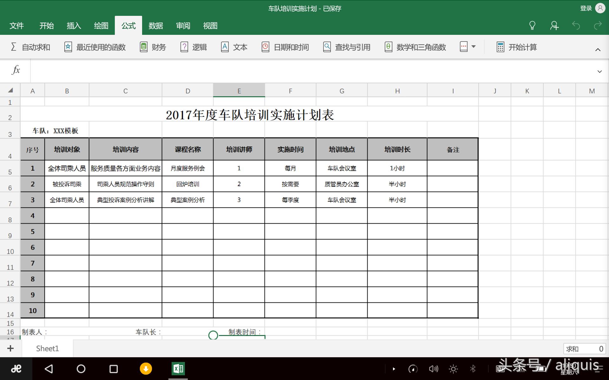Viewport: 609px width, 380px height.
Task: Open the recently used functions (最近使用的函数)
Action: [94, 47]
